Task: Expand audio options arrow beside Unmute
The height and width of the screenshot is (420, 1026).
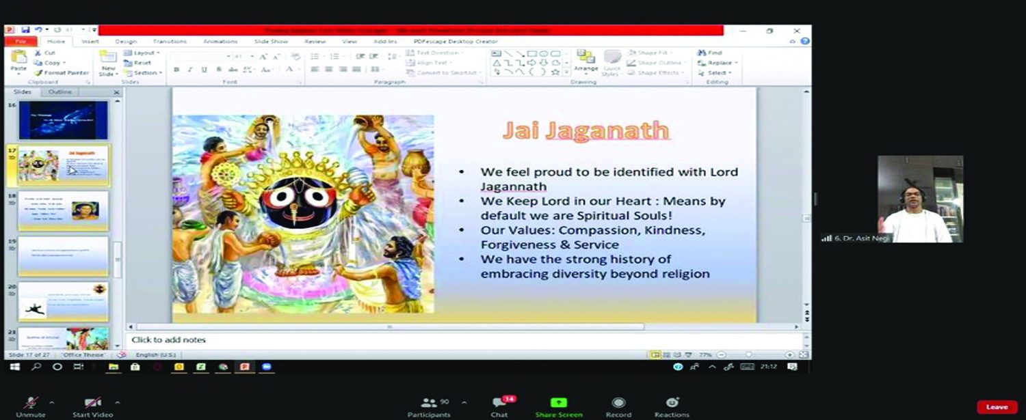Action: tap(52, 402)
